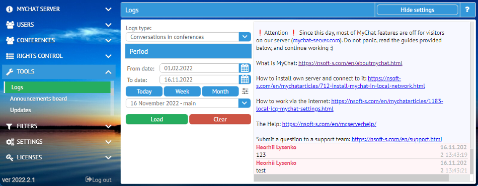
Task: Click the group icon beside CONFERENCES
Action: (x=10, y=40)
